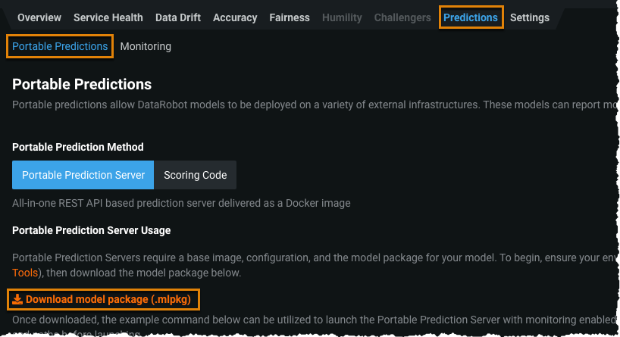Switch prediction method to Scoring Code

coord(196,175)
